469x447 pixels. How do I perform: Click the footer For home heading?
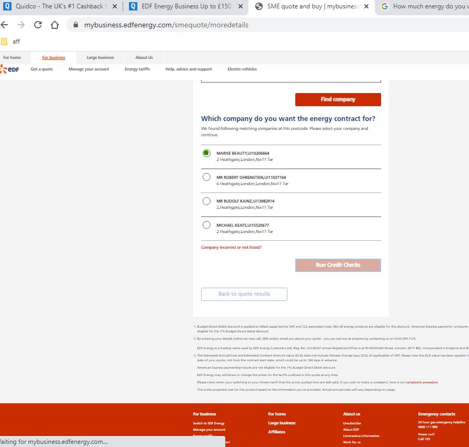tap(277, 414)
